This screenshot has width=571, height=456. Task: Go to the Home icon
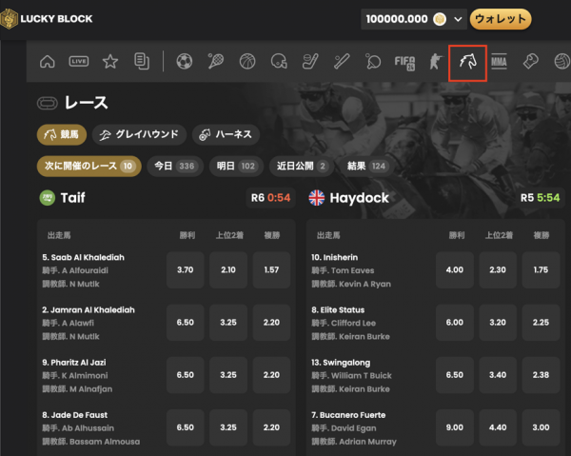pos(48,61)
